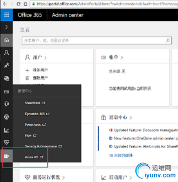
Task: Open Alert mails for SharePoint message
Action: pos(146,147)
